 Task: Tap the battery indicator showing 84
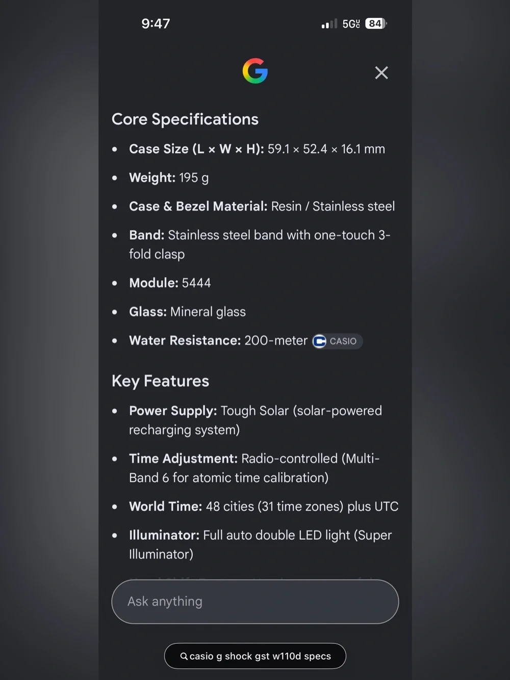coord(376,23)
